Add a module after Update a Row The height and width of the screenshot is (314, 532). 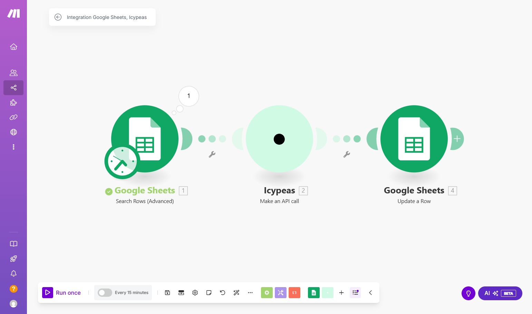[x=457, y=139]
